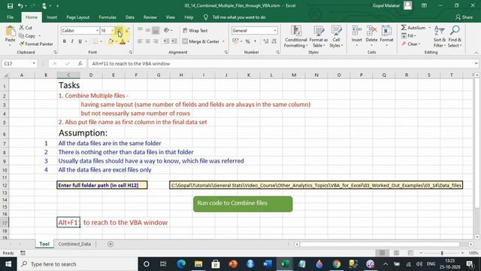
Task: Click the Paste clipboard icon
Action: pos(10,32)
